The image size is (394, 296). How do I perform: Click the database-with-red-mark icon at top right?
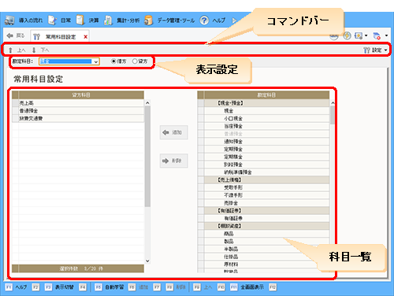377,36
